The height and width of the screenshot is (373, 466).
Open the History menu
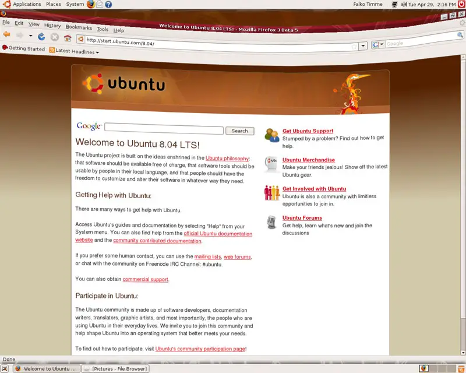(52, 26)
